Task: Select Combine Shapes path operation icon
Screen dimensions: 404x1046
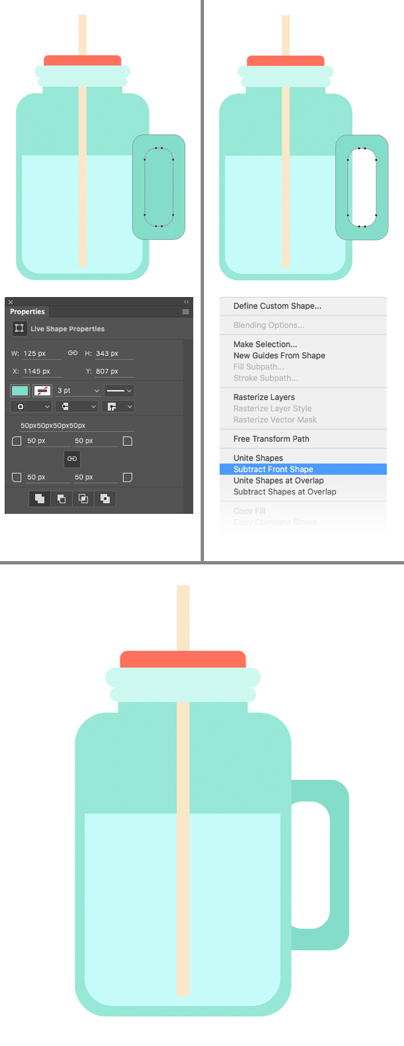Action: [40, 498]
